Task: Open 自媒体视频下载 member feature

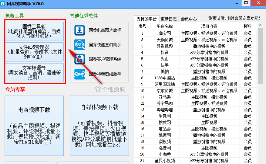Action: click(x=99, y=126)
